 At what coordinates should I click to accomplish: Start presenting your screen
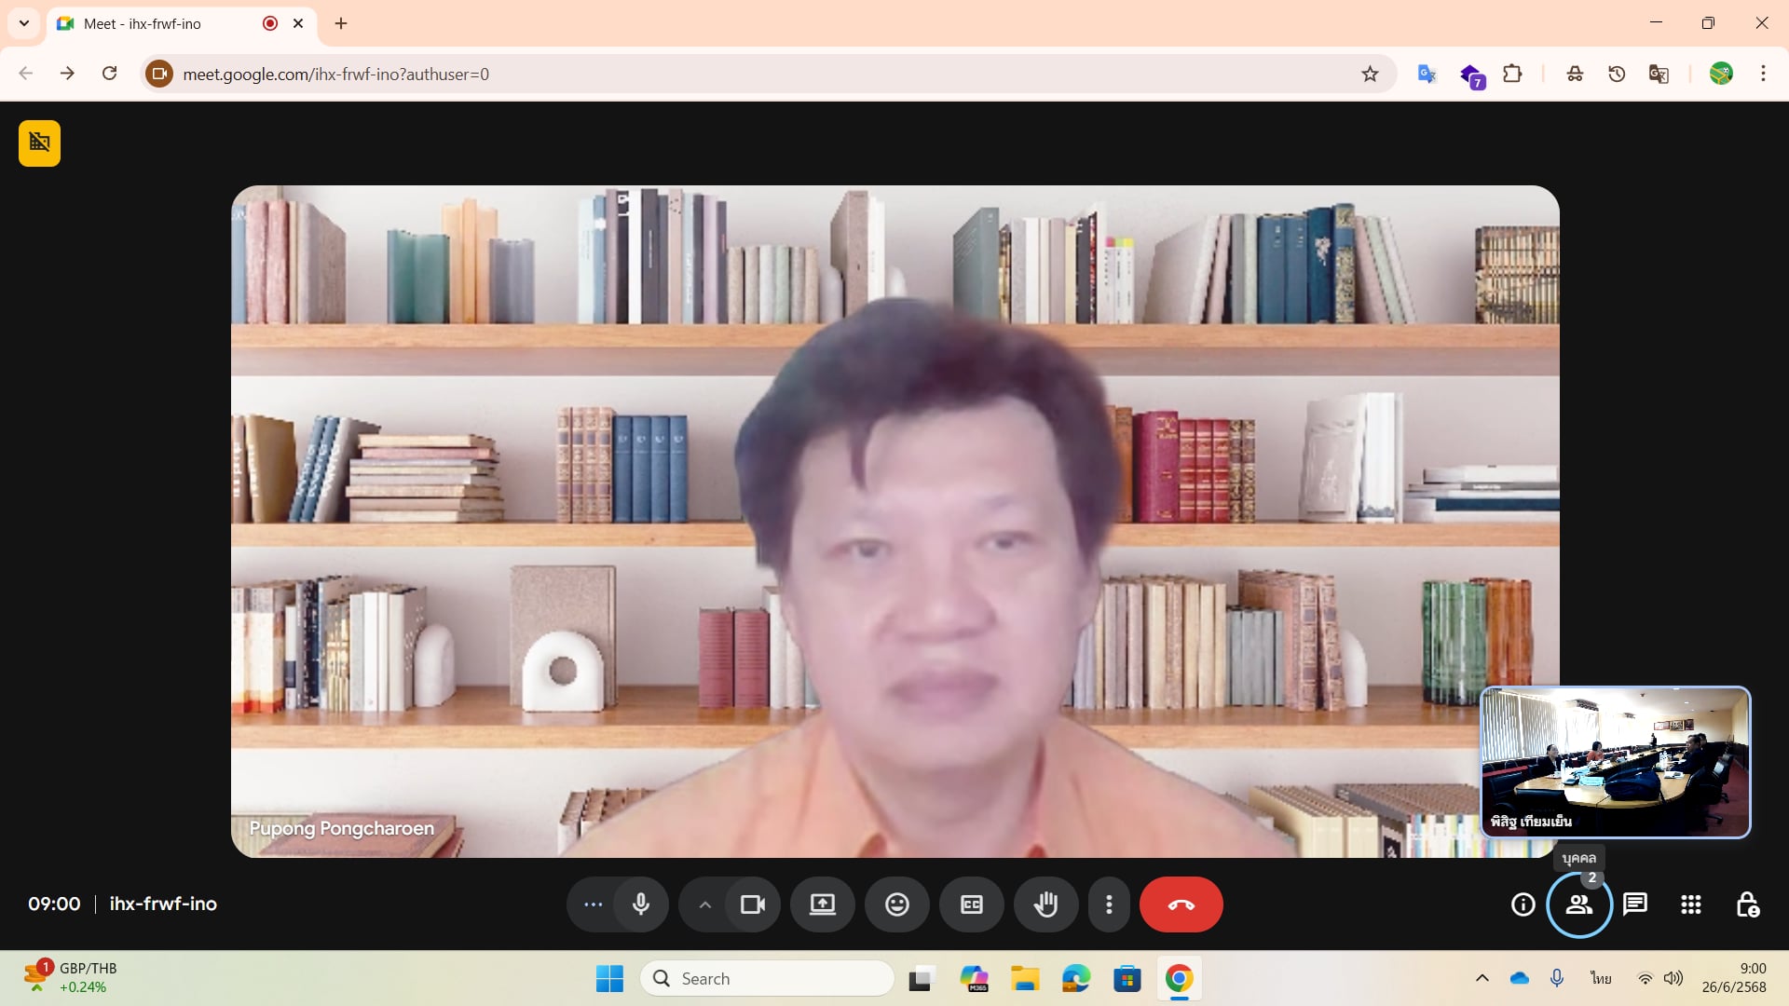(823, 904)
